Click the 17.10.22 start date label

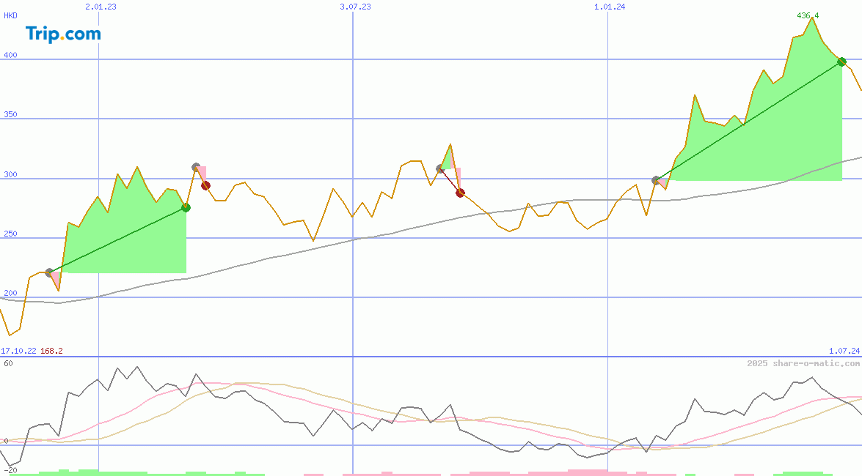18,352
